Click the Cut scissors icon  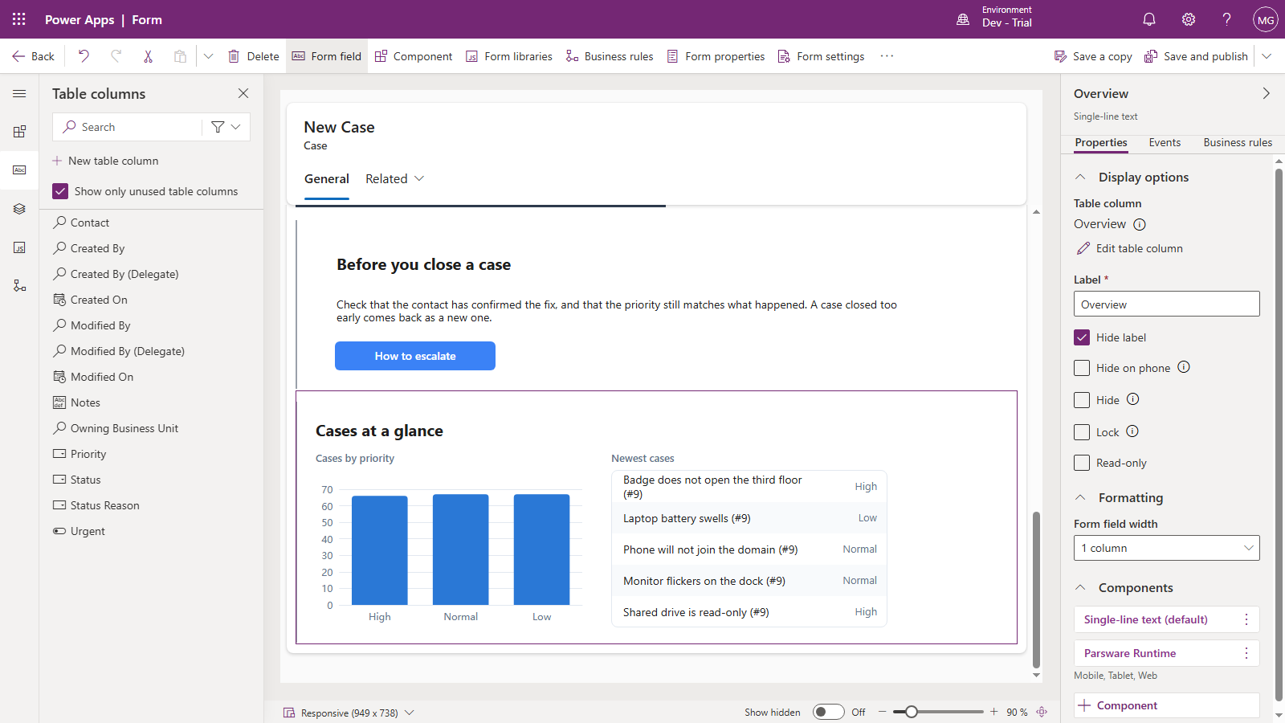148,56
